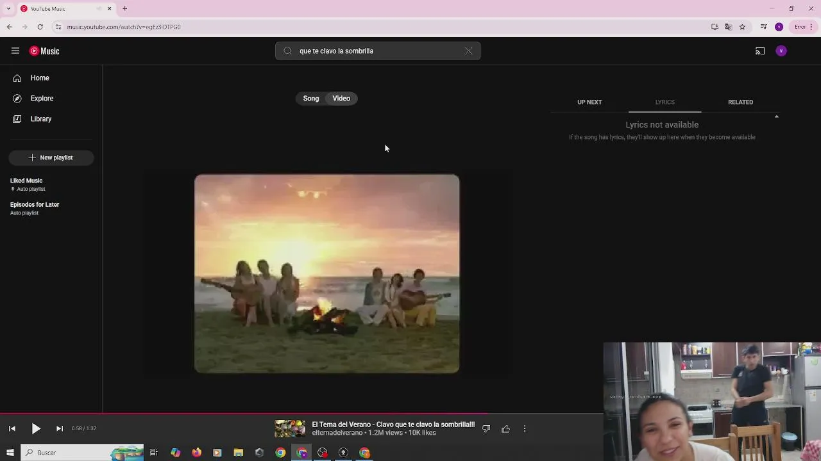This screenshot has height=461, width=821.
Task: Open Chrome profile avatar
Action: tap(779, 27)
